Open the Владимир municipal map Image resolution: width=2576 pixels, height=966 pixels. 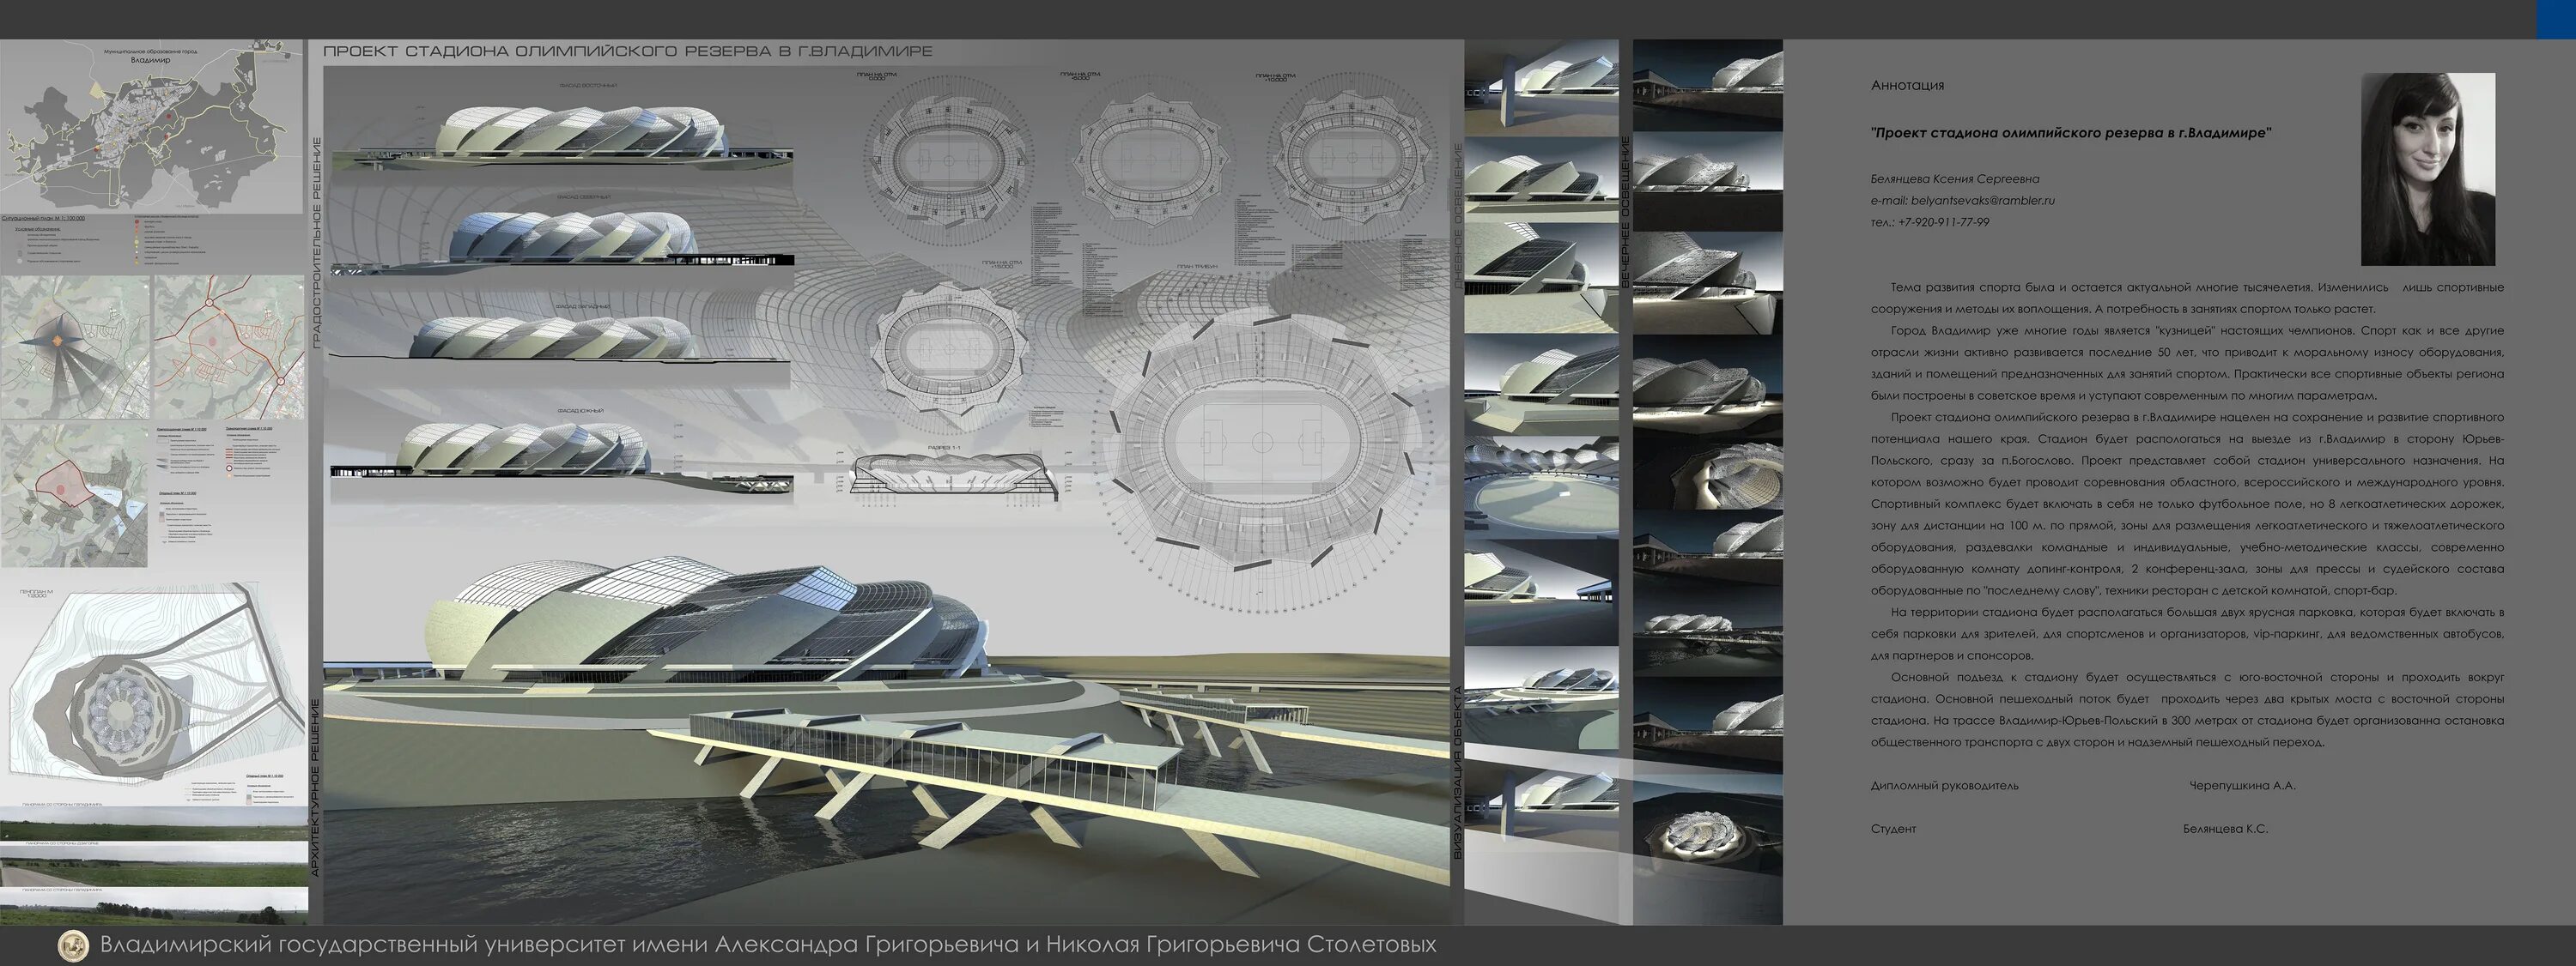(x=152, y=126)
